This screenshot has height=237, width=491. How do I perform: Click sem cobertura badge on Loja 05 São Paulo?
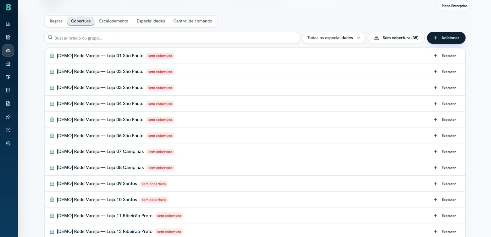[160, 120]
